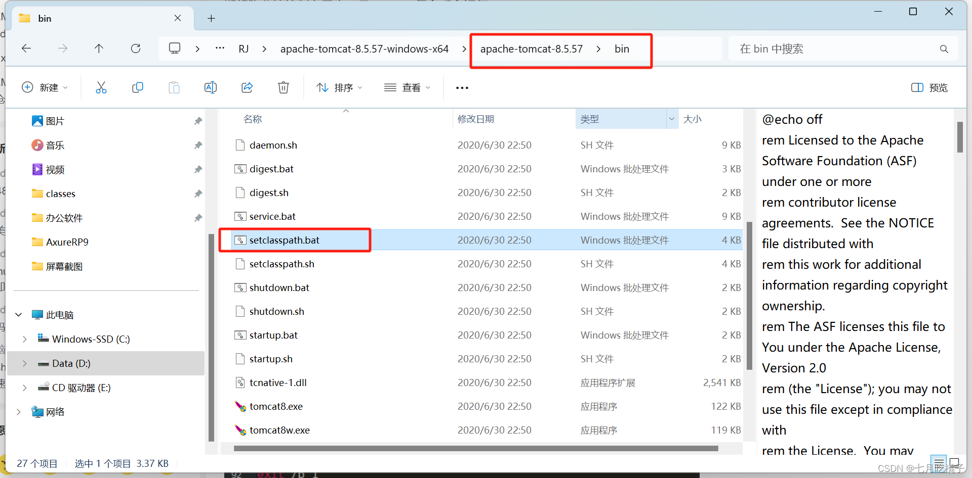Open a new tab with plus button
Image resolution: width=972 pixels, height=478 pixels.
pyautogui.click(x=212, y=19)
